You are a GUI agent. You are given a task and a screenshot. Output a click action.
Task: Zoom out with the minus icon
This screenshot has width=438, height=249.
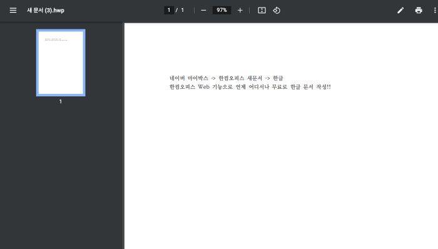(x=203, y=11)
